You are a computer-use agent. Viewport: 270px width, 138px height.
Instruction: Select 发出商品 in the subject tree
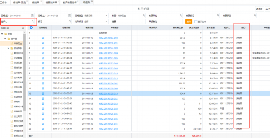pos(18,116)
